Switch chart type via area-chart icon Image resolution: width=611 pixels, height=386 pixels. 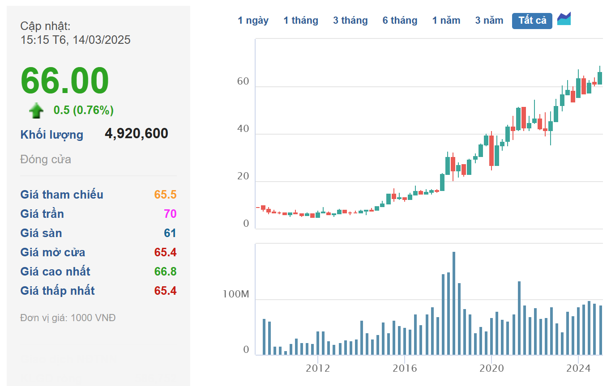tap(564, 19)
